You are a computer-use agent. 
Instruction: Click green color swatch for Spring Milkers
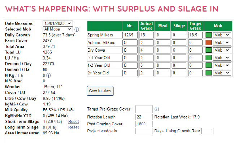[208, 35]
